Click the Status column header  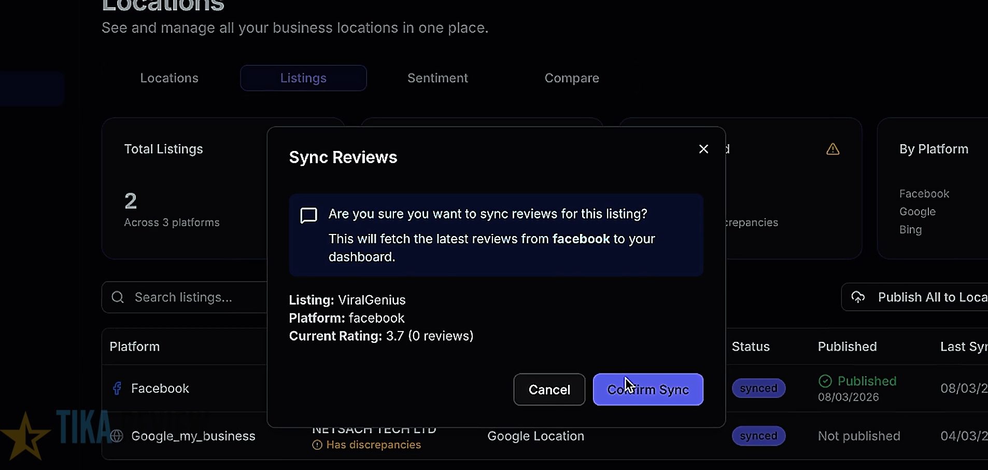tap(751, 347)
